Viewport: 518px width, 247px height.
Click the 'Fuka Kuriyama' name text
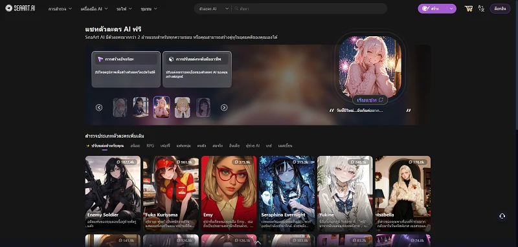click(x=161, y=215)
